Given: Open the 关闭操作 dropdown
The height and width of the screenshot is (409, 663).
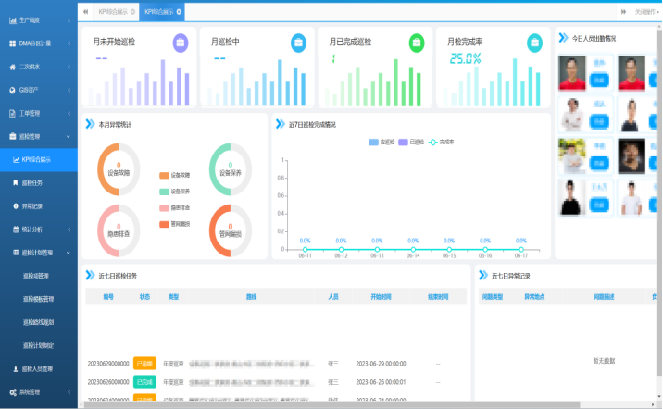Looking at the screenshot, I should pyautogui.click(x=645, y=11).
